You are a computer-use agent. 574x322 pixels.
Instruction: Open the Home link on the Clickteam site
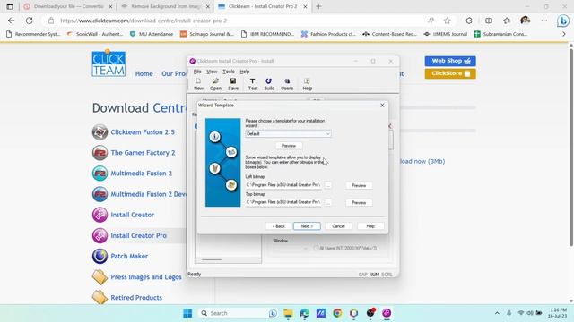(x=143, y=73)
